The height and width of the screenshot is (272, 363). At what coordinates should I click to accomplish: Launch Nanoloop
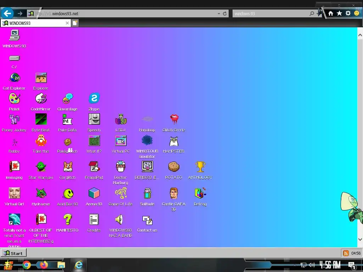147,119
